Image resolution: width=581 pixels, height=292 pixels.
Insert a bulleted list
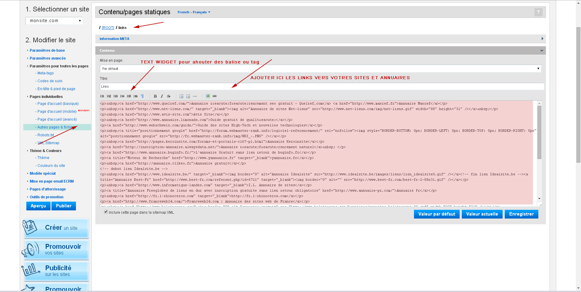tap(181, 96)
